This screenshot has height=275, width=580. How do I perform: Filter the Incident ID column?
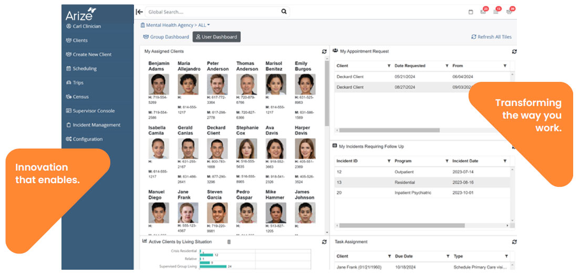click(389, 161)
